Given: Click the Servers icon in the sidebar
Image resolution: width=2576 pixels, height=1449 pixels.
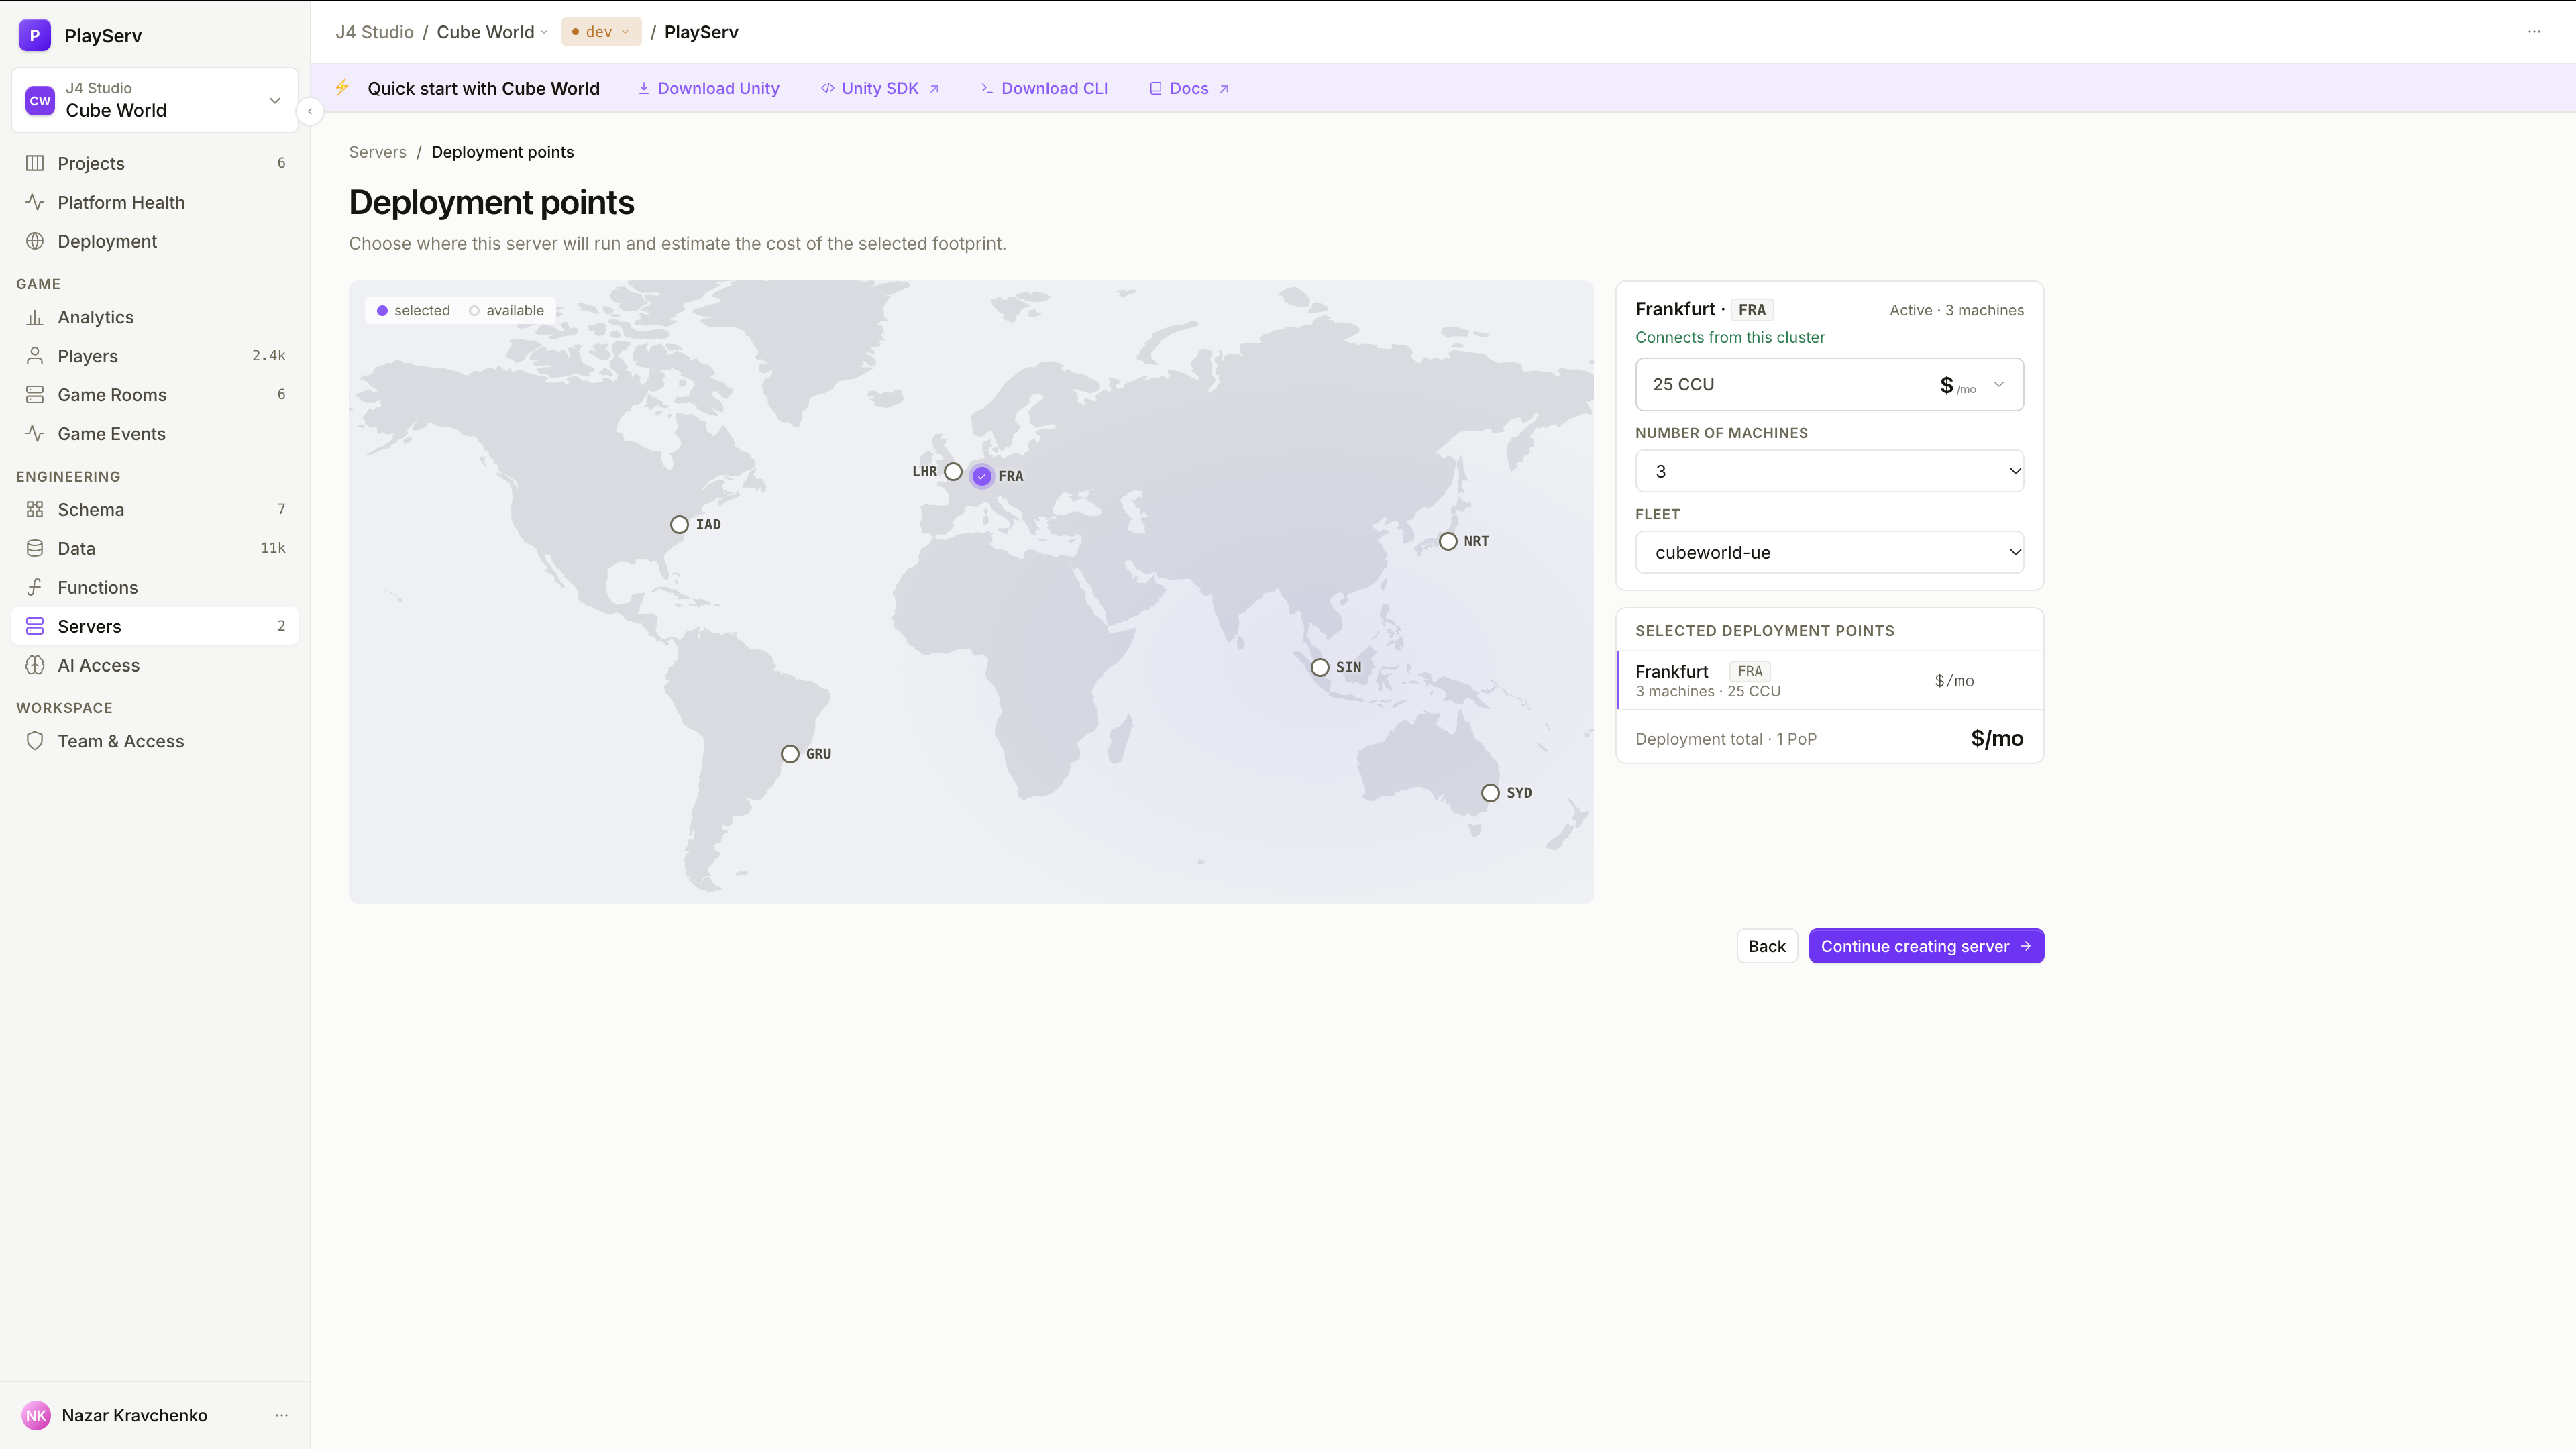Looking at the screenshot, I should point(35,626).
